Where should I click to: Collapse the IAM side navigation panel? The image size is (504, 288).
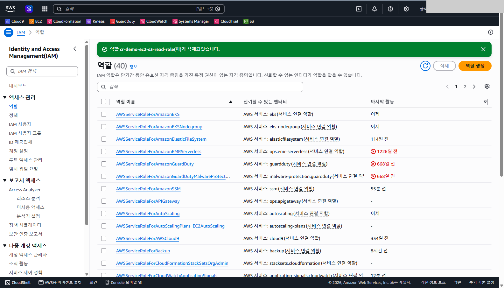coord(75,49)
